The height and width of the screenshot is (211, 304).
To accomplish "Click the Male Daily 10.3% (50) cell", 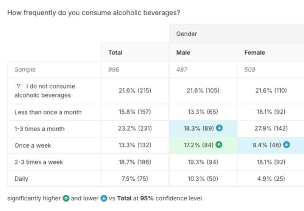I will (203, 178).
